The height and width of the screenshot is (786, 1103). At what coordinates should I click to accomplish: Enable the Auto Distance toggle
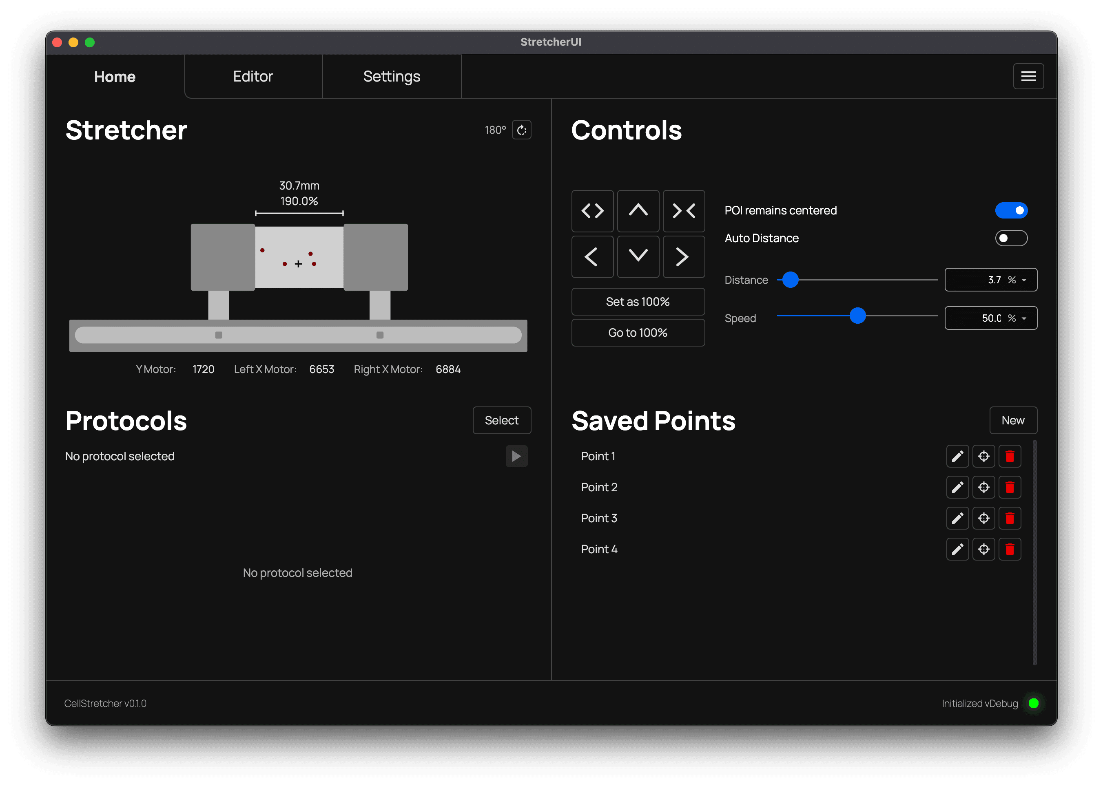(1010, 238)
